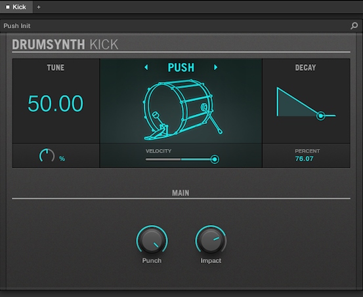
Task: Click the Decay percent value 76.07
Action: 304,159
